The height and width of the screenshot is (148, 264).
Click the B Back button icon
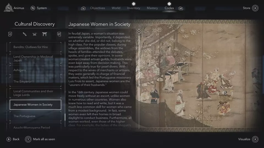click(9, 139)
